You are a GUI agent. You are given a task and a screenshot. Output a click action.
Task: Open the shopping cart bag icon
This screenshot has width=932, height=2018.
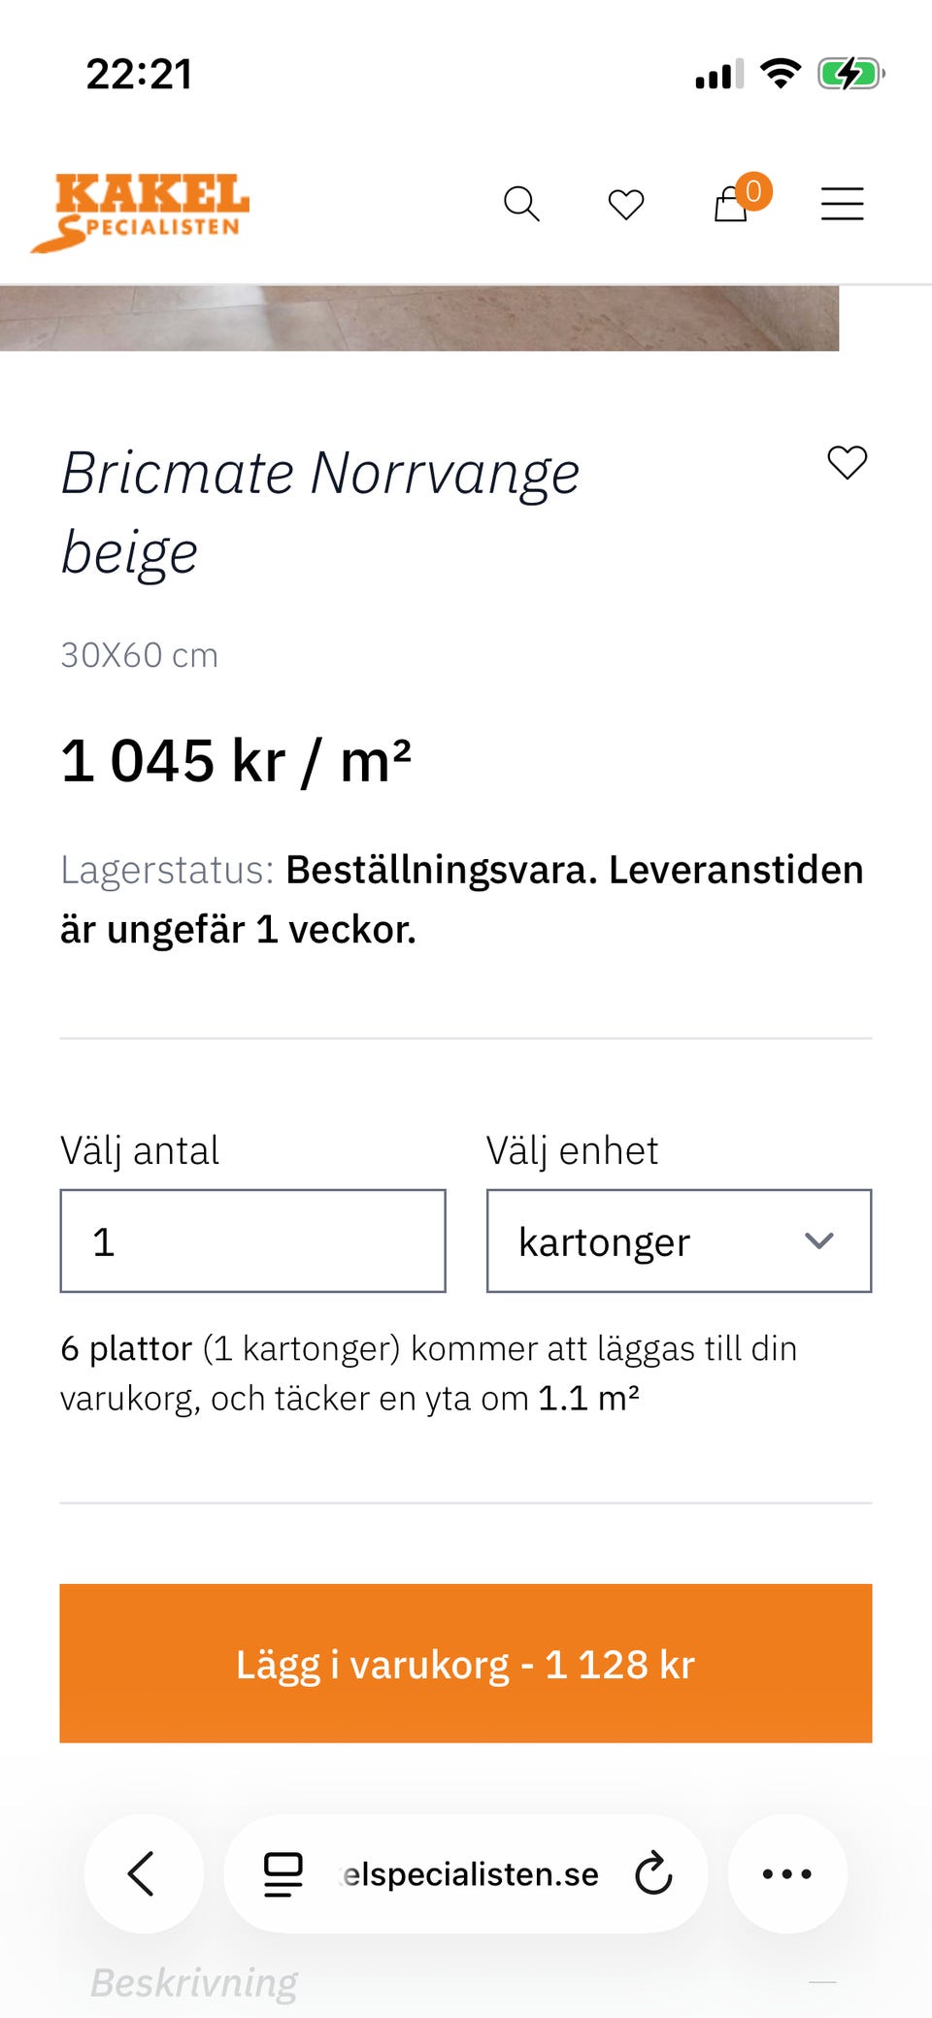[733, 203]
